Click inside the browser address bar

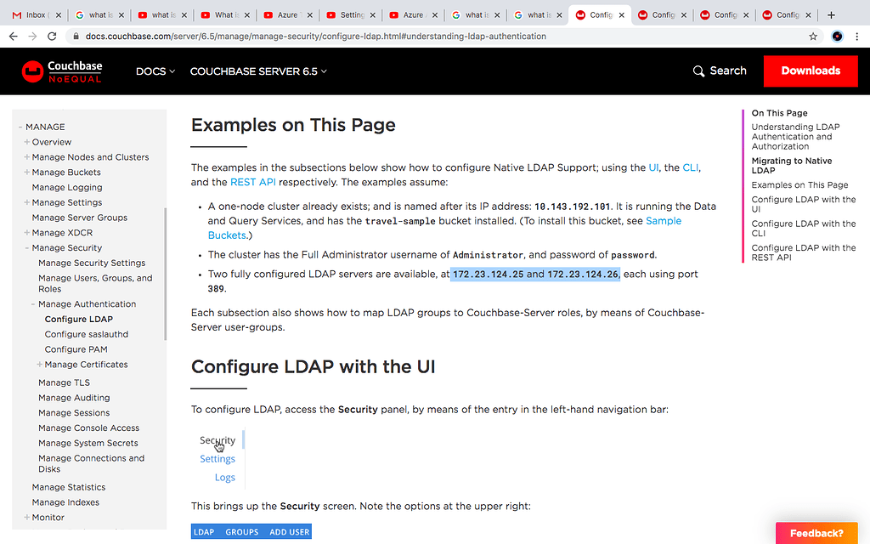340,37
